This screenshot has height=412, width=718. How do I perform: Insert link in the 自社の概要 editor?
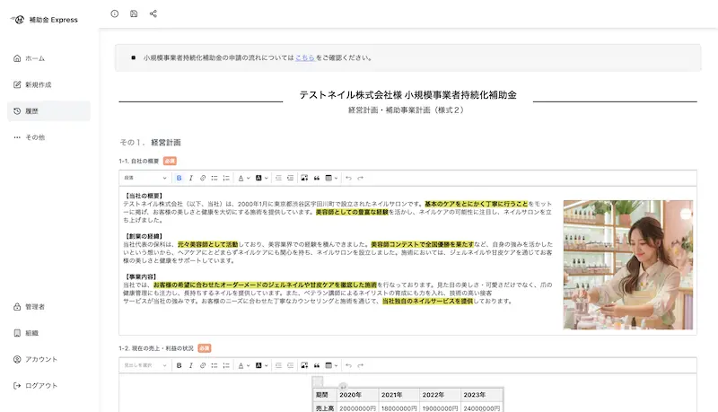point(203,178)
